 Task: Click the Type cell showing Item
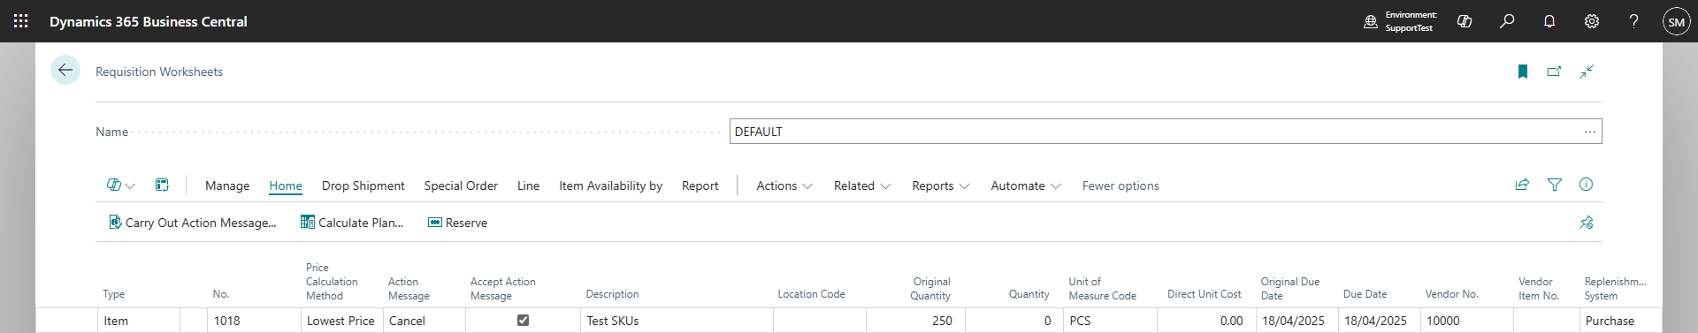(x=139, y=321)
